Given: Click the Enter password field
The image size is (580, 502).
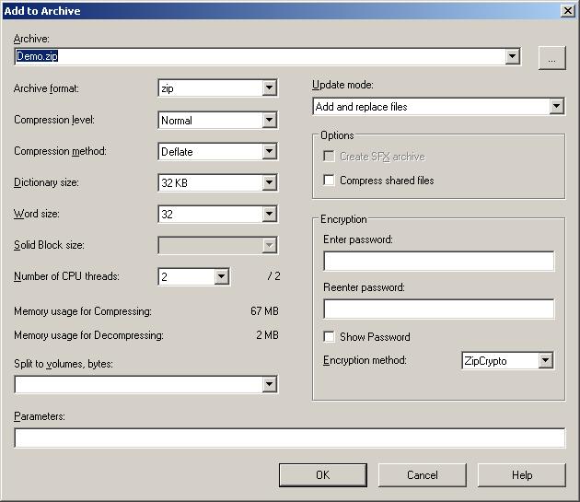Looking at the screenshot, I should coord(439,261).
